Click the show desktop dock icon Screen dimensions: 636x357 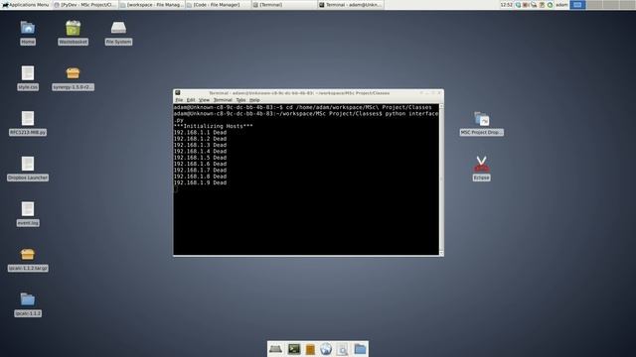point(275,349)
